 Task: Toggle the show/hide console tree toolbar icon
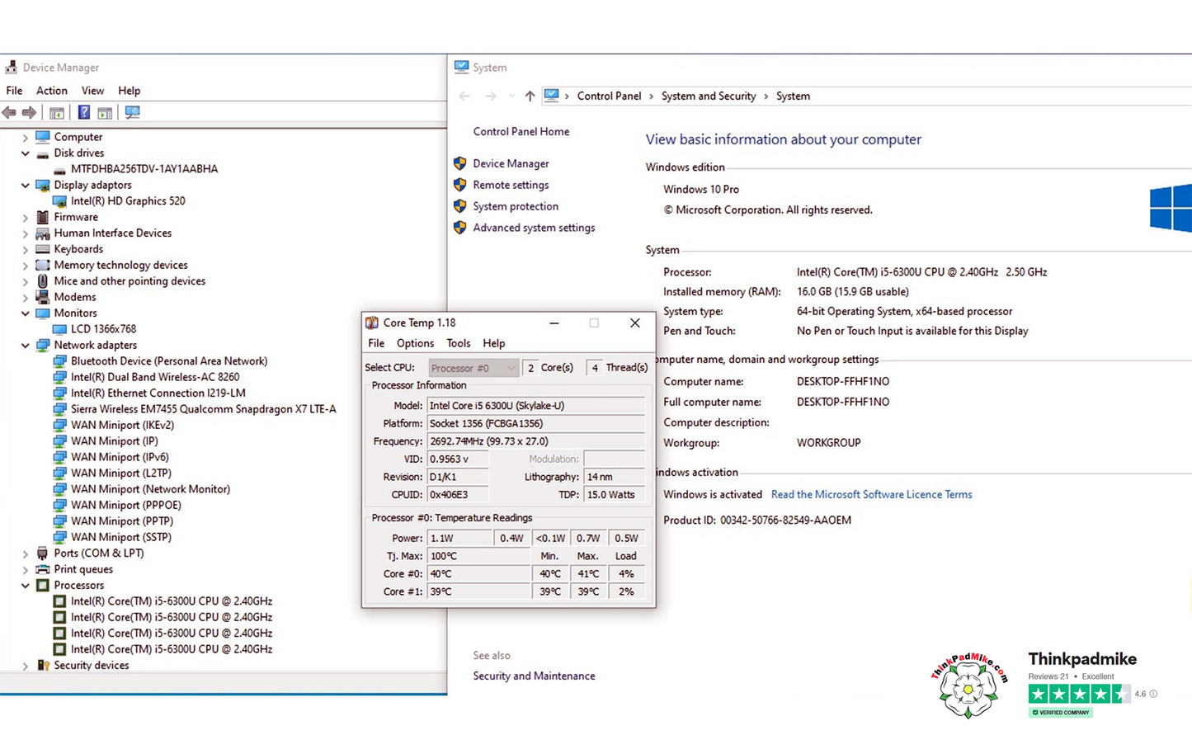57,113
